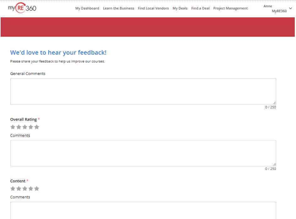The height and width of the screenshot is (219, 296).
Task: Open the My Dashboard menu item
Action: 87,8
